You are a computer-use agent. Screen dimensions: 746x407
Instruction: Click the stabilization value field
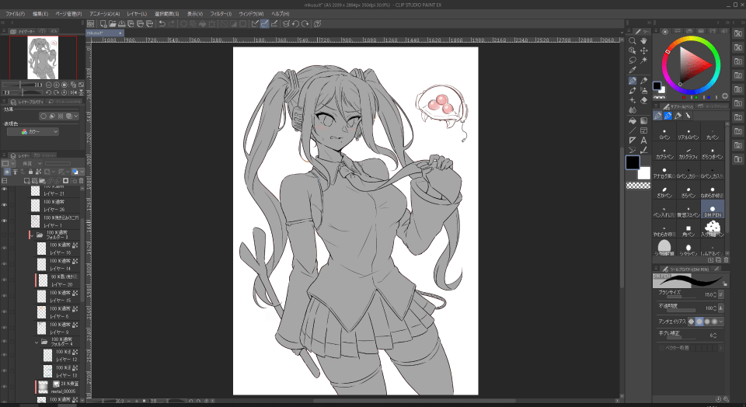pyautogui.click(x=712, y=336)
